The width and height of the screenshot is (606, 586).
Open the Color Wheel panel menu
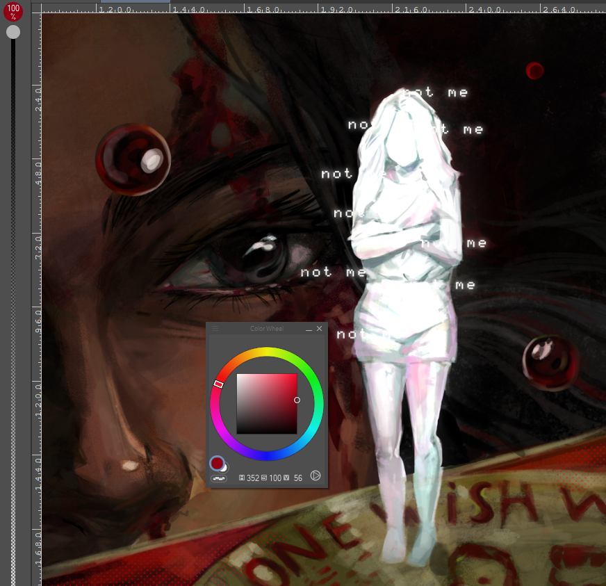pos(215,329)
